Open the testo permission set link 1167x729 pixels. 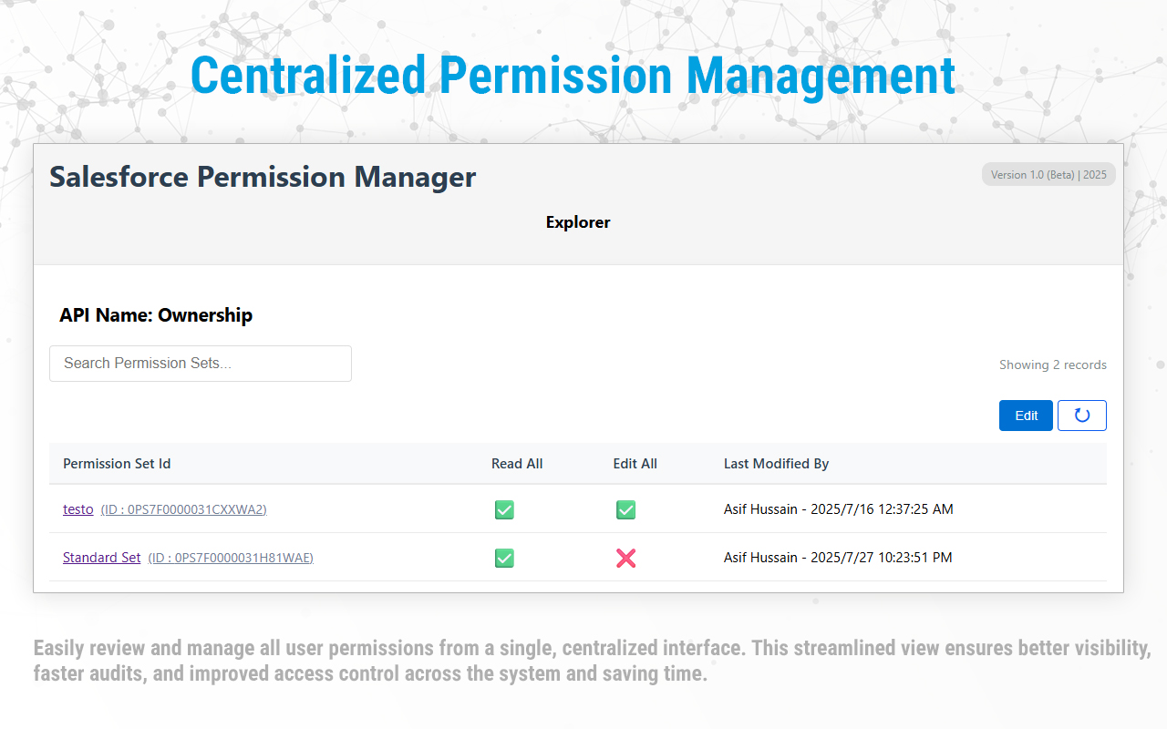(77, 509)
